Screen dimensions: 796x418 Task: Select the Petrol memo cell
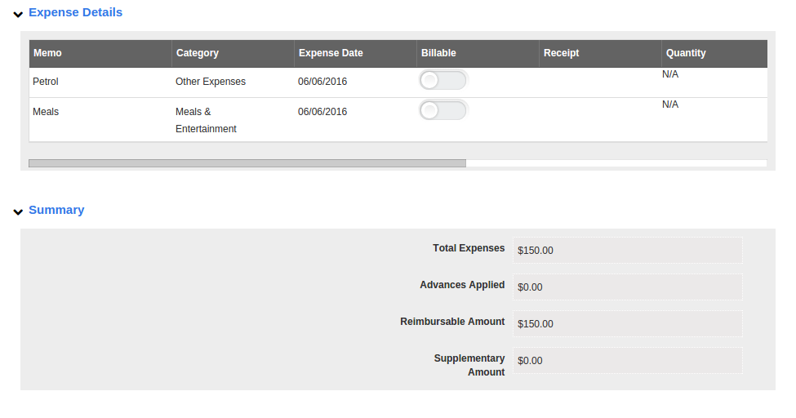[x=46, y=82]
